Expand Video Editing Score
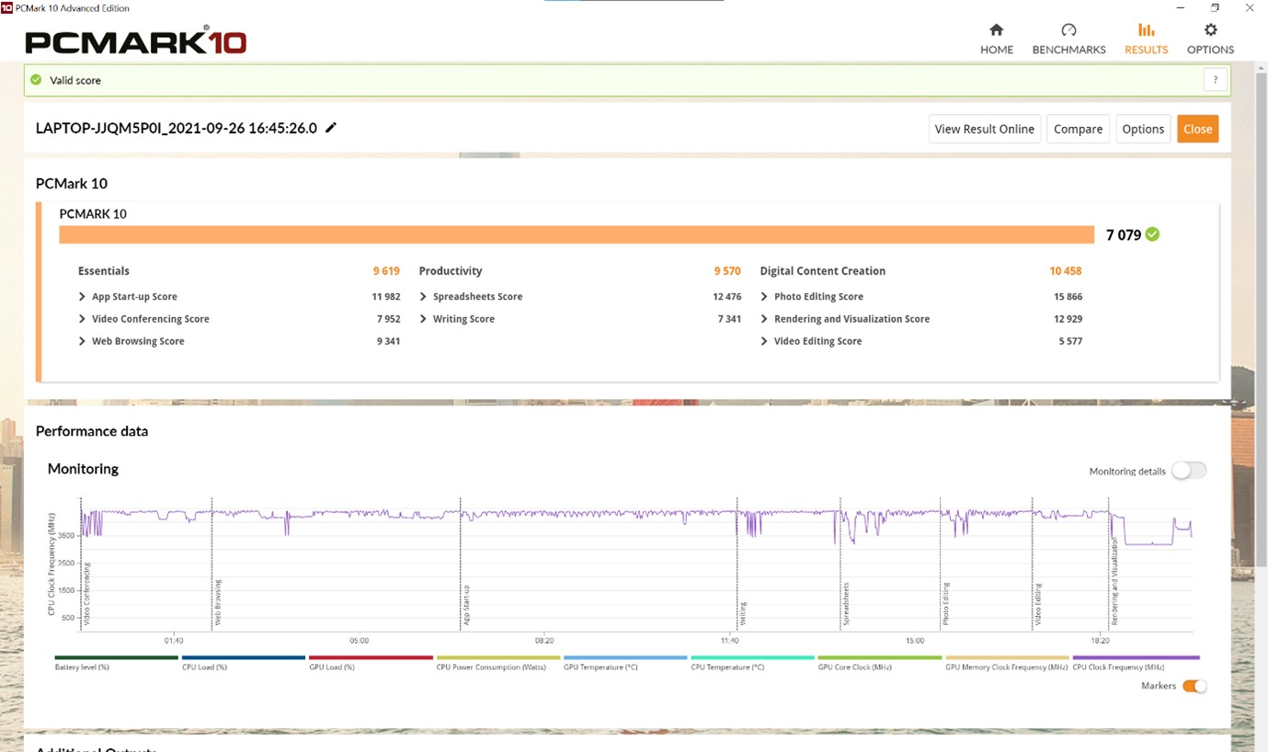The width and height of the screenshot is (1268, 752). click(x=765, y=341)
